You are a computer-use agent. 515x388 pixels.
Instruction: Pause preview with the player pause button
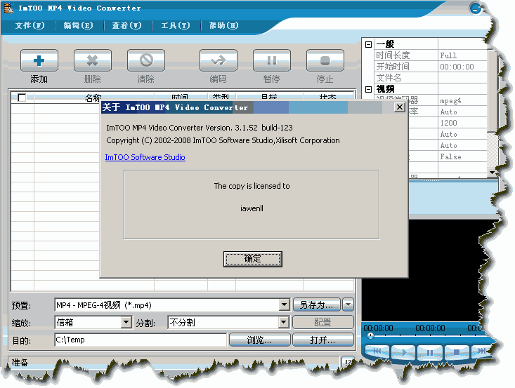(429, 353)
